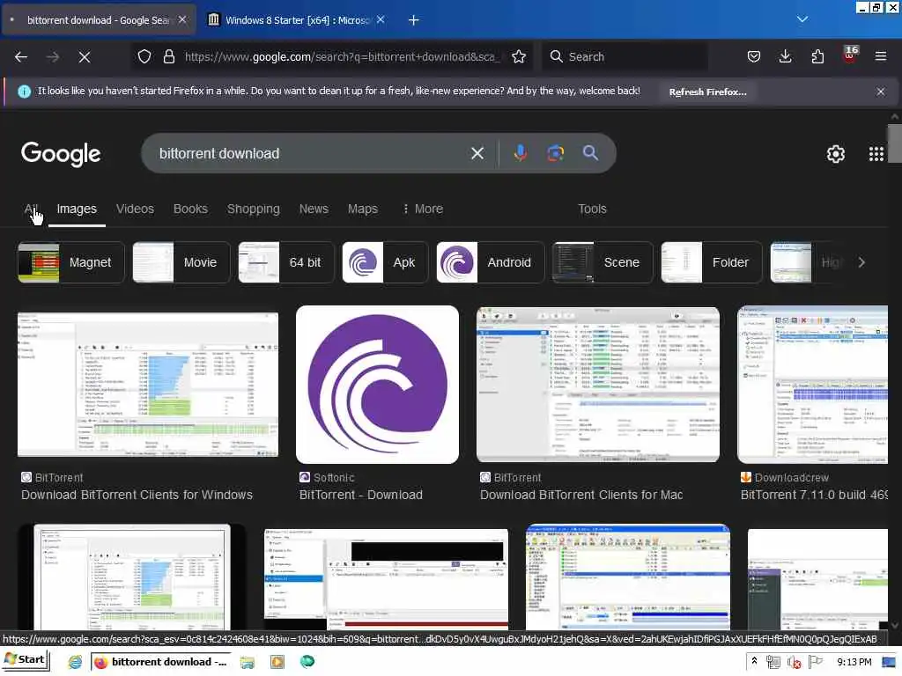This screenshot has height=676, width=902.
Task: Open BitTorrent Clients for Windows thumbnail
Action: [x=148, y=384]
